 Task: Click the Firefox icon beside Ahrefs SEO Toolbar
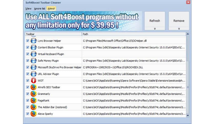(x=34, y=87)
